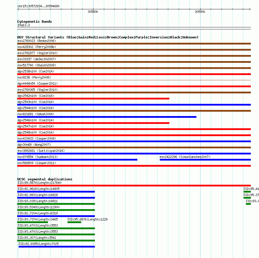Click the %ID:93.307|Length:3541 label
The width and height of the screenshot is (259, 258).
(37, 238)
